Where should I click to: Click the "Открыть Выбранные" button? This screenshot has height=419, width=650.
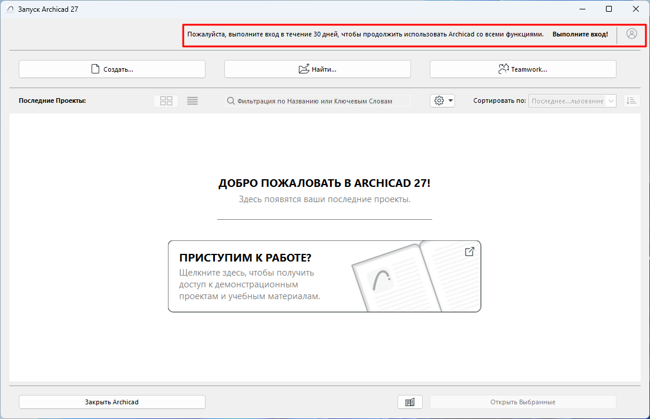523,402
